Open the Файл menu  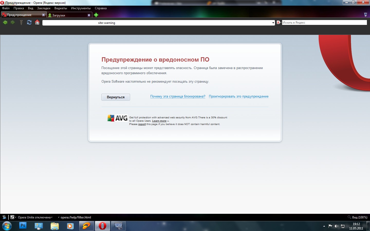pyautogui.click(x=6, y=8)
